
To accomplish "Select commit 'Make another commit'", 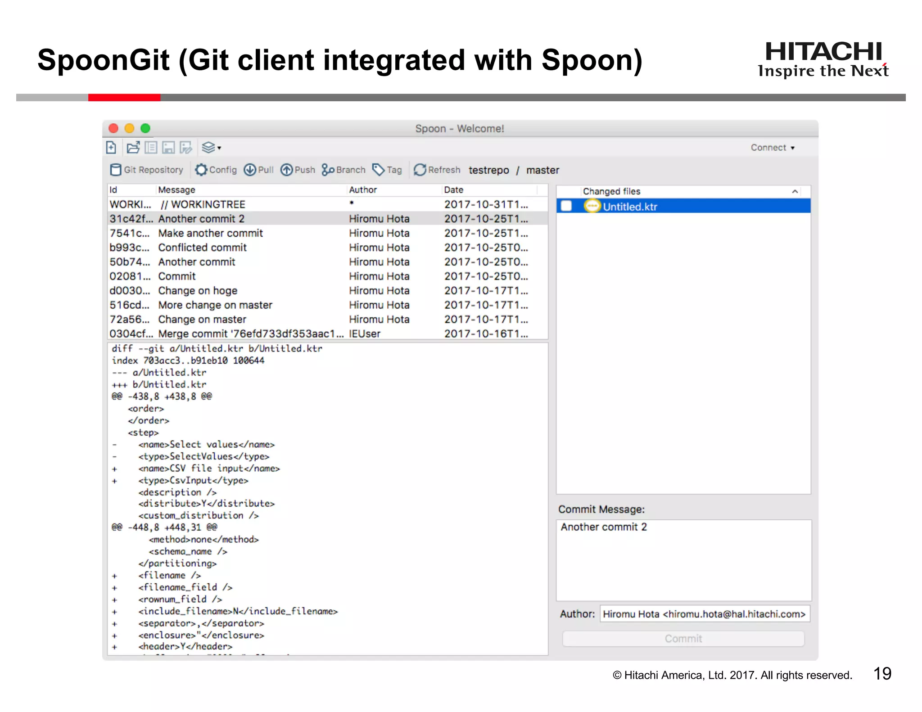I will coord(328,233).
